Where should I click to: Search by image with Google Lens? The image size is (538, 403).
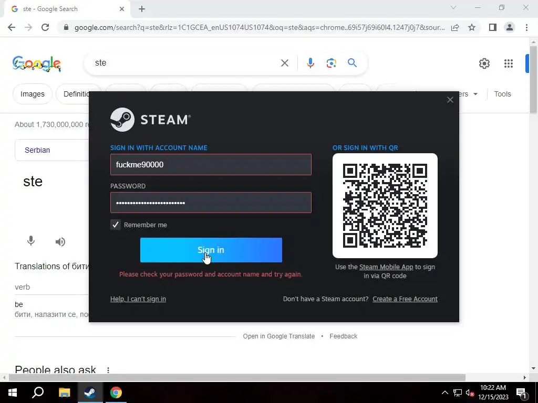[331, 63]
